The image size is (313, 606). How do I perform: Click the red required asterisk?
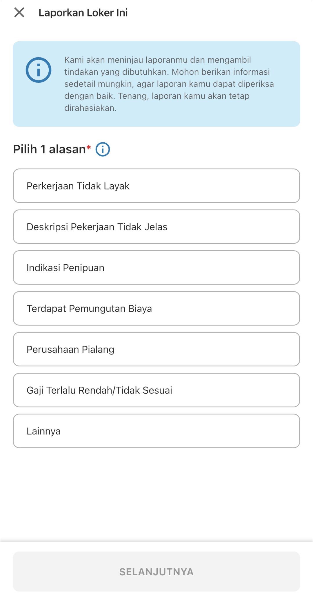pos(89,147)
